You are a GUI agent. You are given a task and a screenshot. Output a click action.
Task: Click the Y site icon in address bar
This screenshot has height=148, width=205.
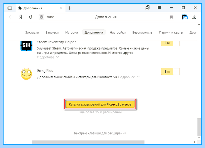[x=41, y=17]
